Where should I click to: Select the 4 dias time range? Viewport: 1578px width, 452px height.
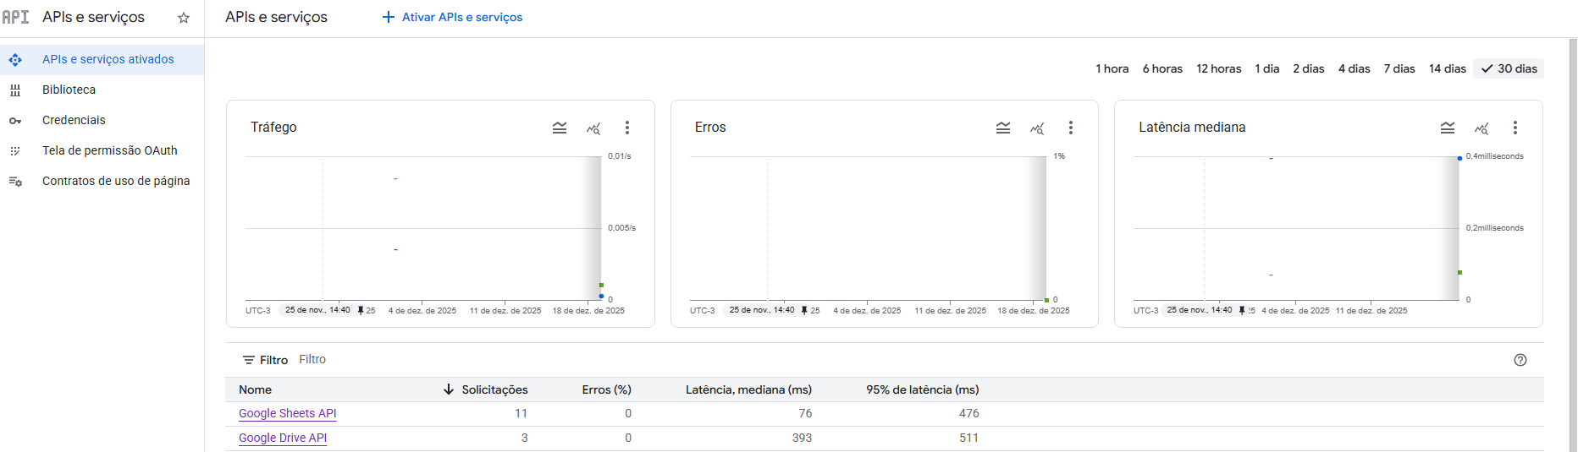coord(1355,68)
